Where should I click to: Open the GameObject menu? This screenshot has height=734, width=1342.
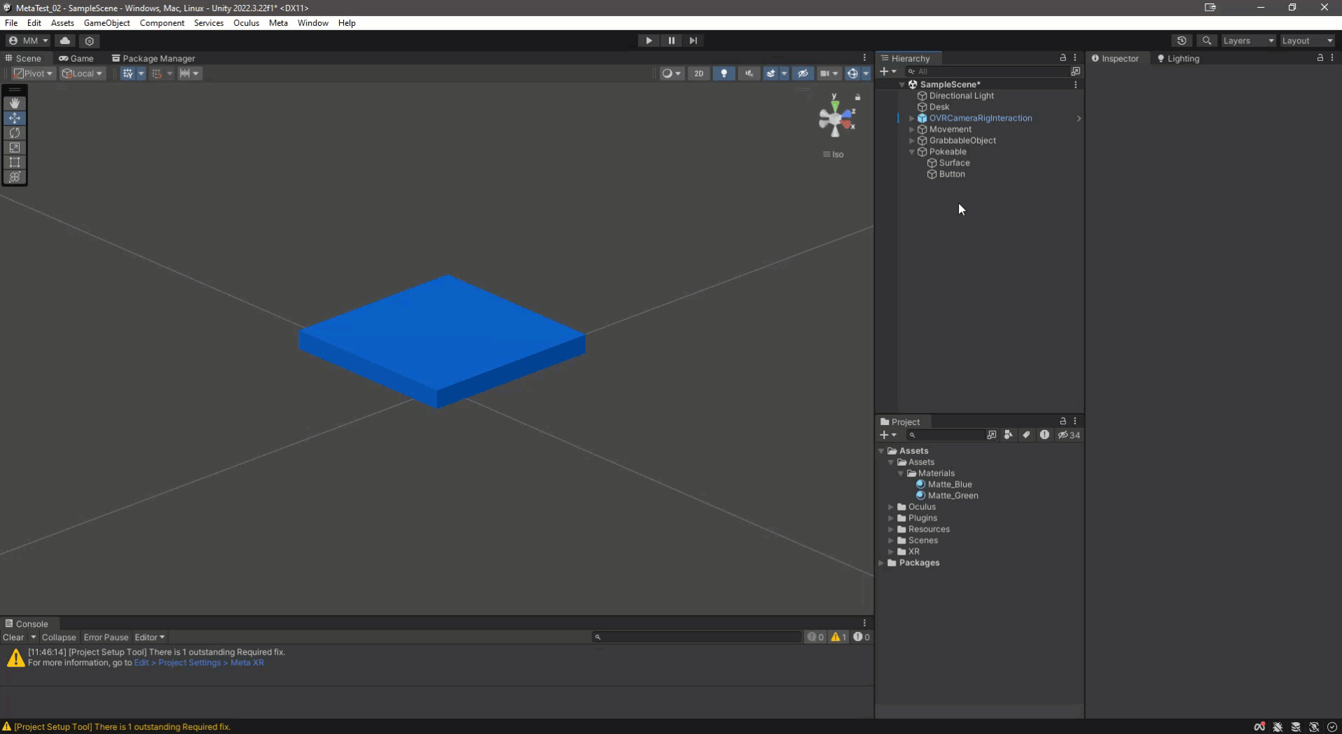(106, 23)
